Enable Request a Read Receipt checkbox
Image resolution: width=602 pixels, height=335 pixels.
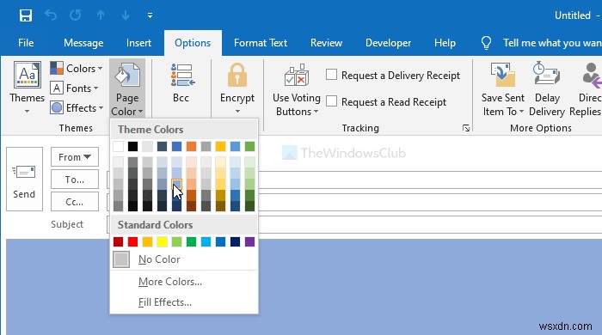click(331, 101)
